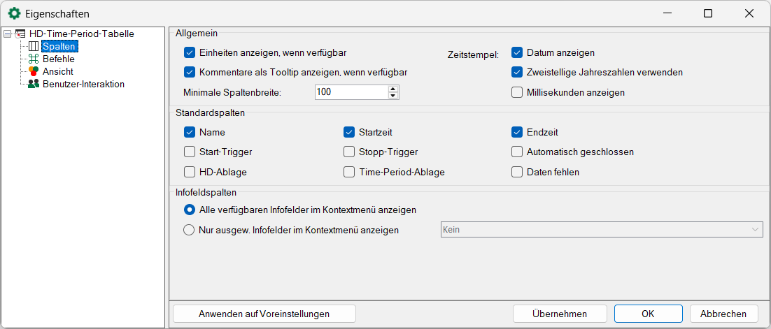Click the Übernehmen button

pos(559,314)
